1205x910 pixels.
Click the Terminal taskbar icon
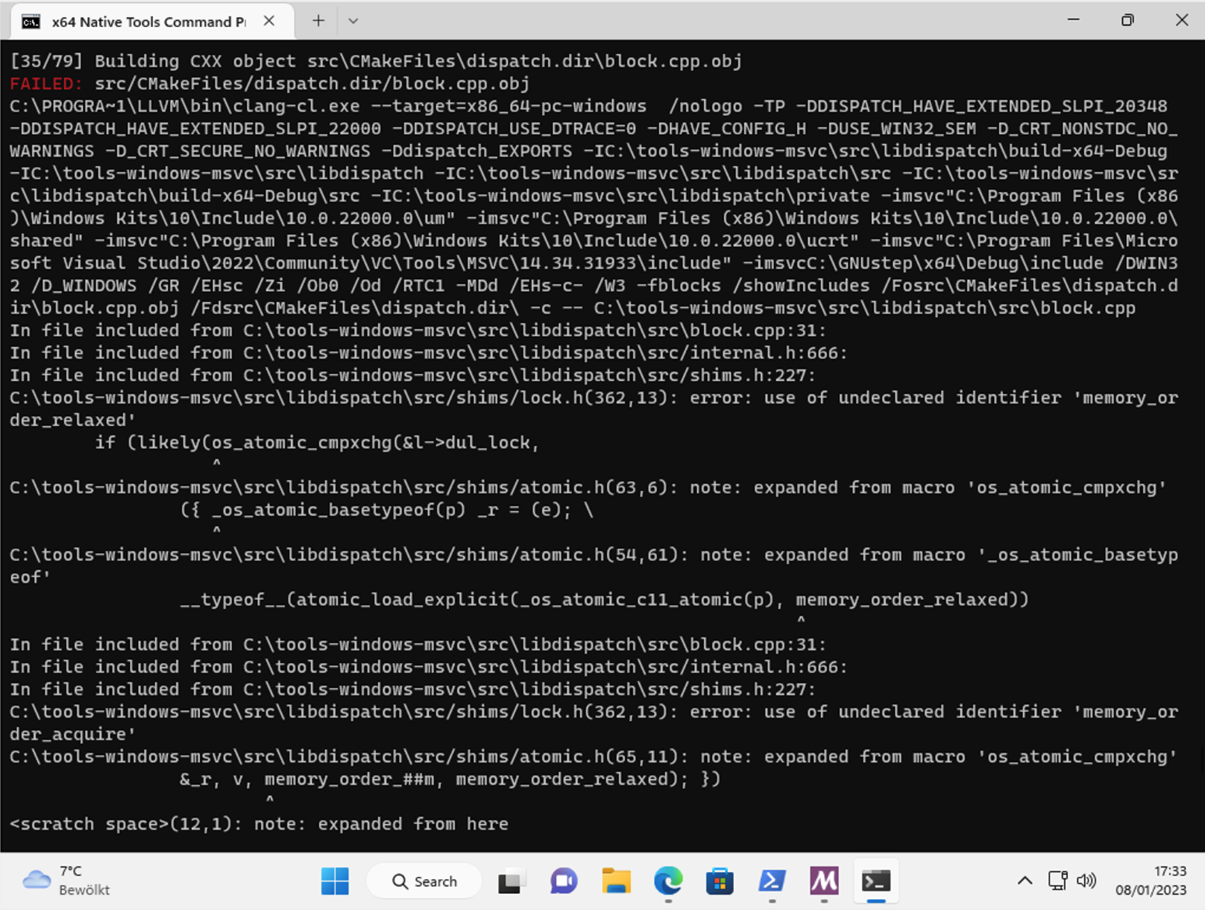pyautogui.click(x=876, y=881)
